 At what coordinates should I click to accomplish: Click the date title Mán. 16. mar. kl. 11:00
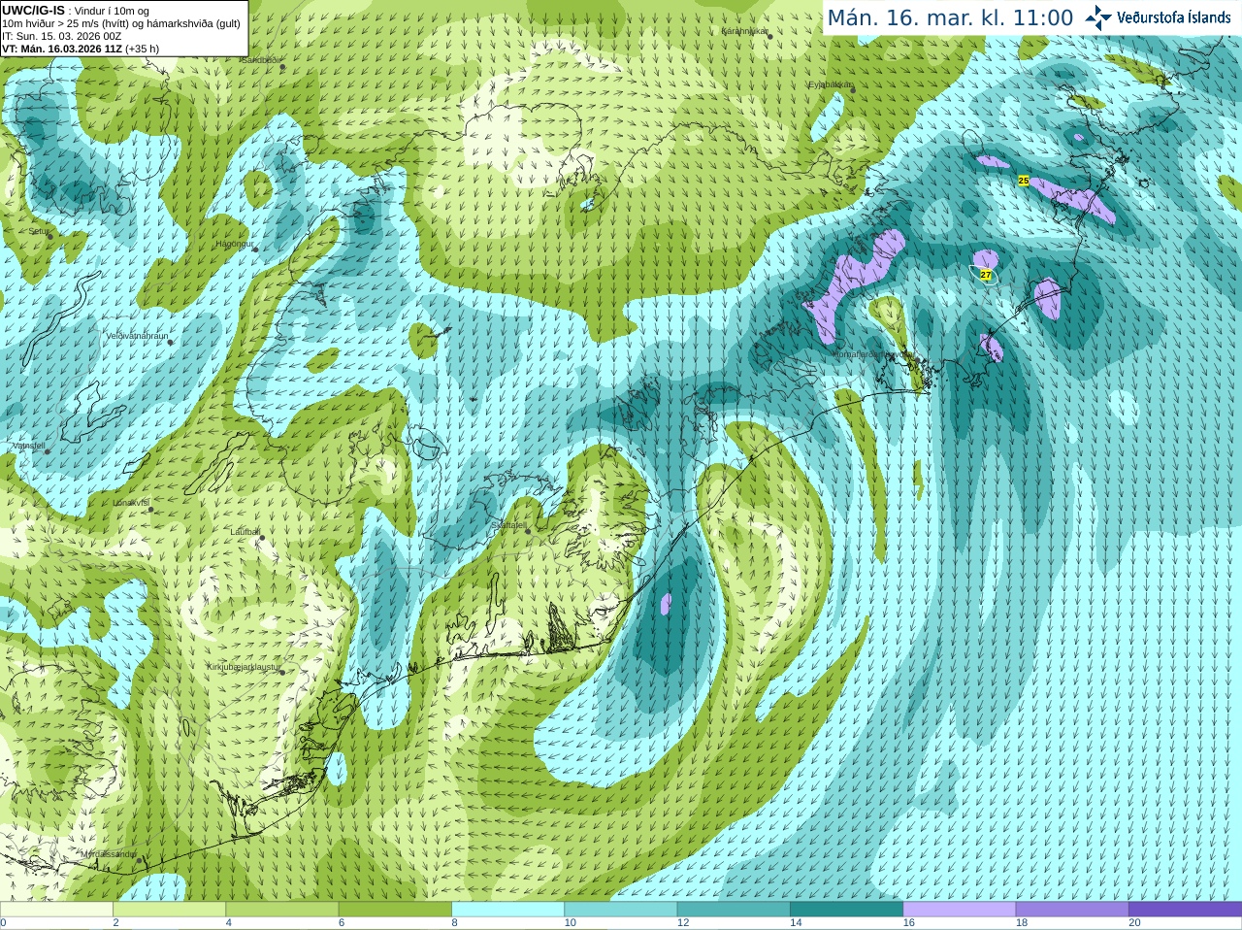pyautogui.click(x=950, y=17)
